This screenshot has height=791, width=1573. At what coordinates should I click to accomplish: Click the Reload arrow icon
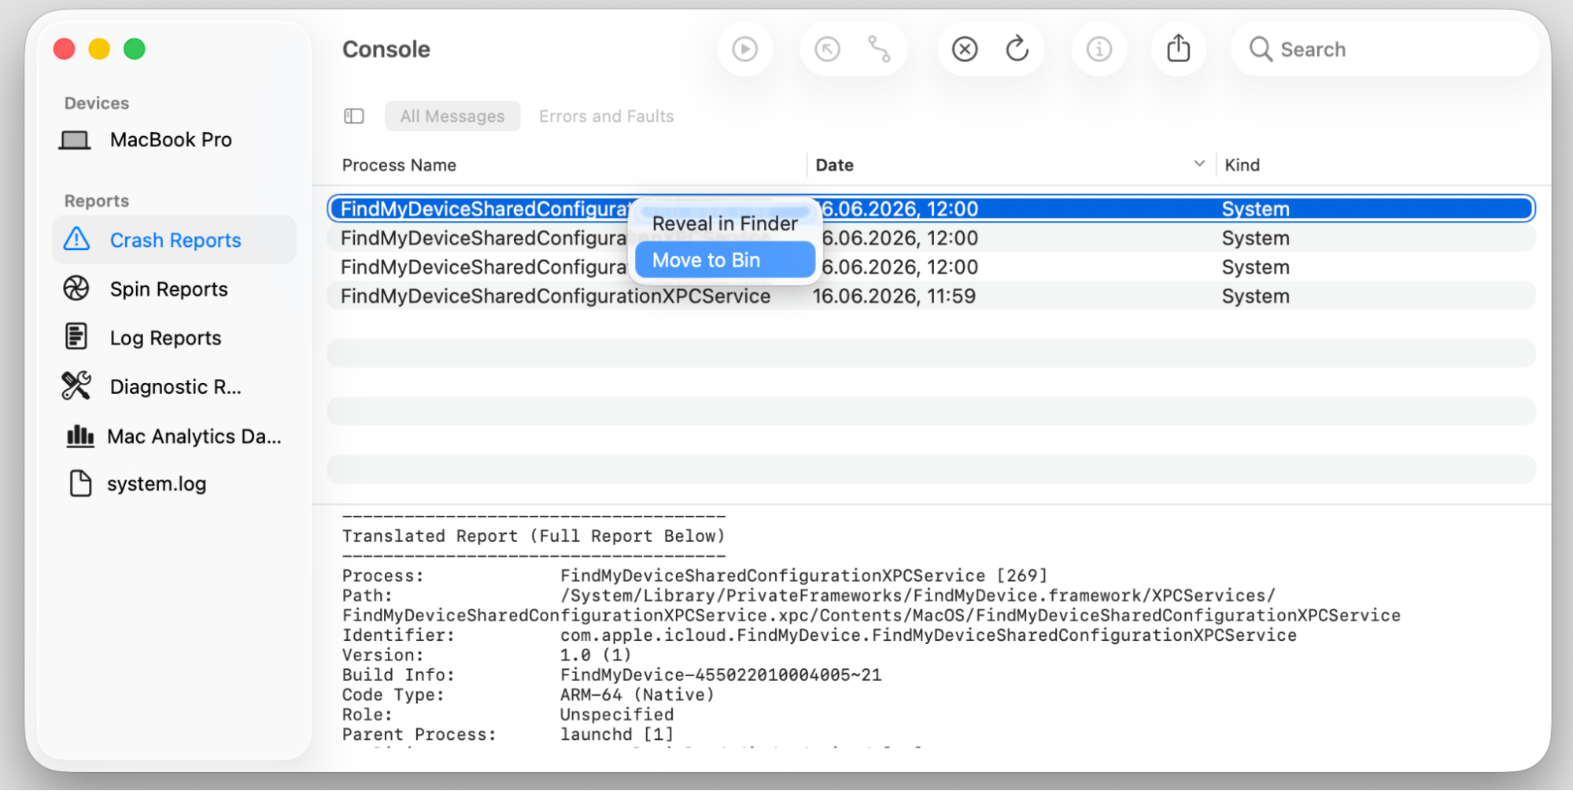point(1017,49)
